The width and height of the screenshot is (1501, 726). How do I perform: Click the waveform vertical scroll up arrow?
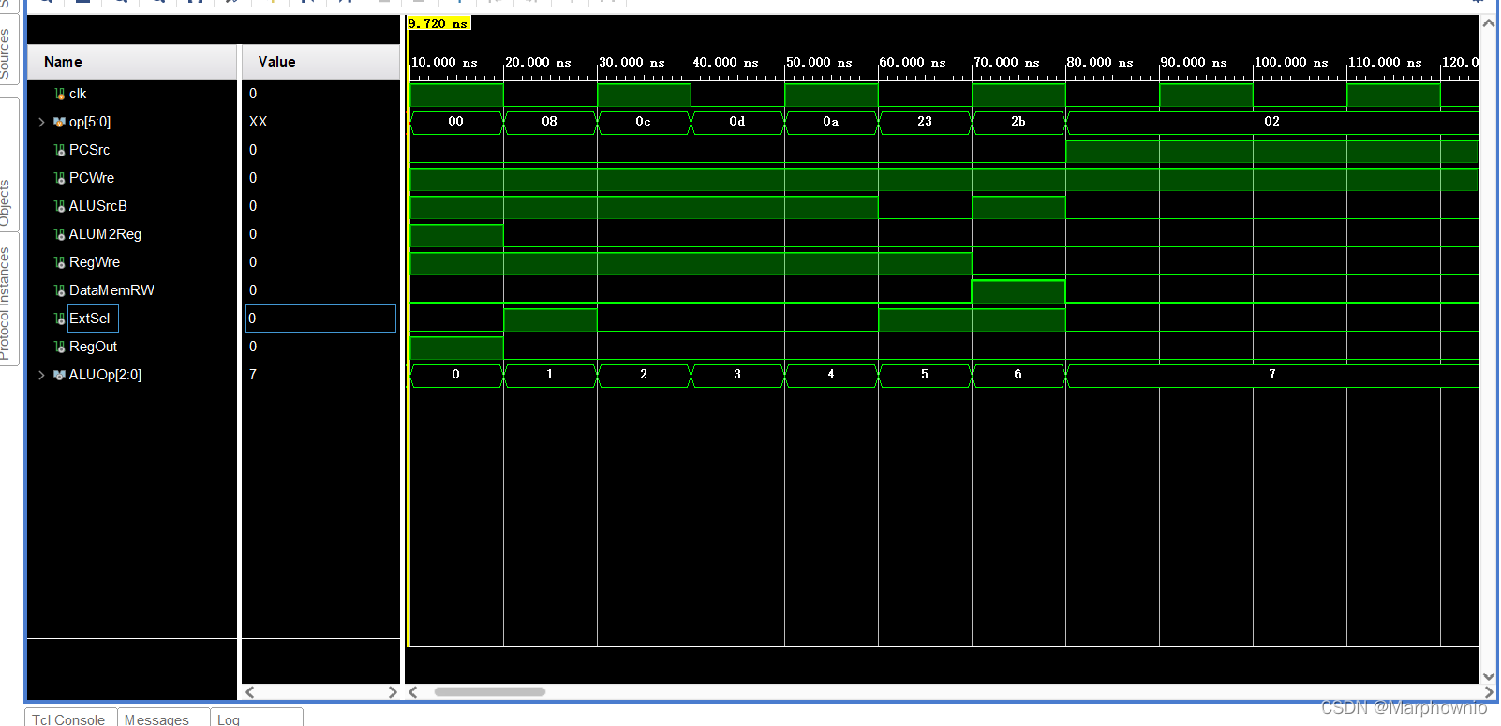[x=1489, y=22]
